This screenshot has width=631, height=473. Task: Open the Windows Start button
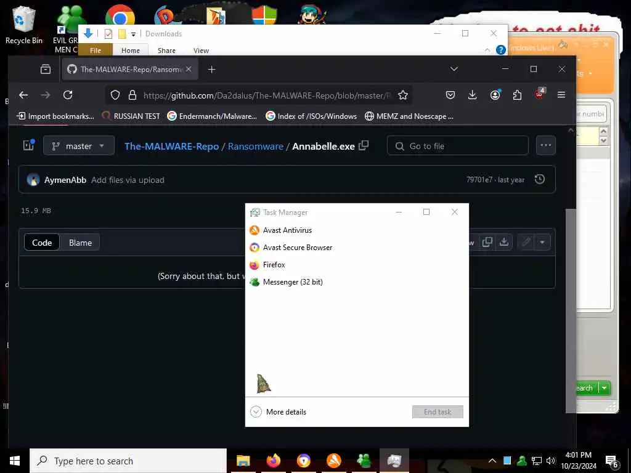pyautogui.click(x=15, y=461)
